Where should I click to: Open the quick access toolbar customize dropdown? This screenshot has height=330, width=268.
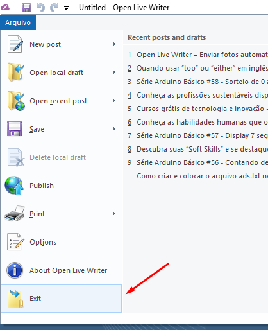click(66, 8)
